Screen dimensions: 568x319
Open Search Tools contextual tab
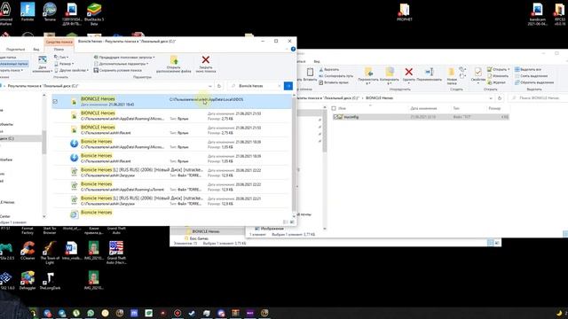(59, 42)
